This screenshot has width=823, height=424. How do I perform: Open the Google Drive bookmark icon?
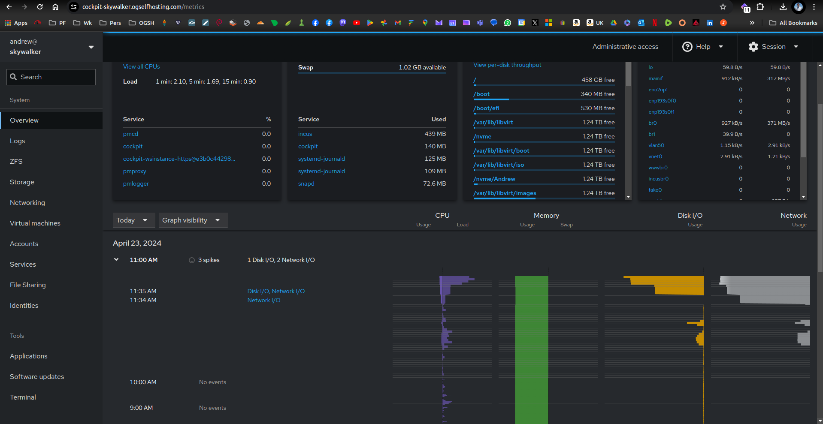[x=614, y=23]
